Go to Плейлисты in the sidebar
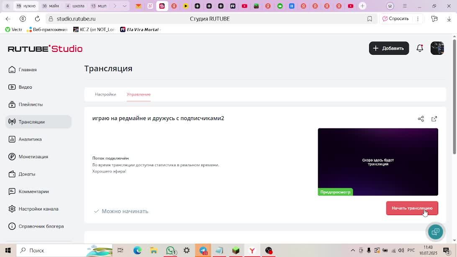 [39, 104]
